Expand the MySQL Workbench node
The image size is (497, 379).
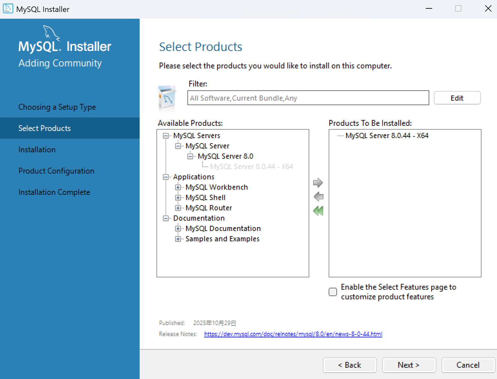(178, 187)
